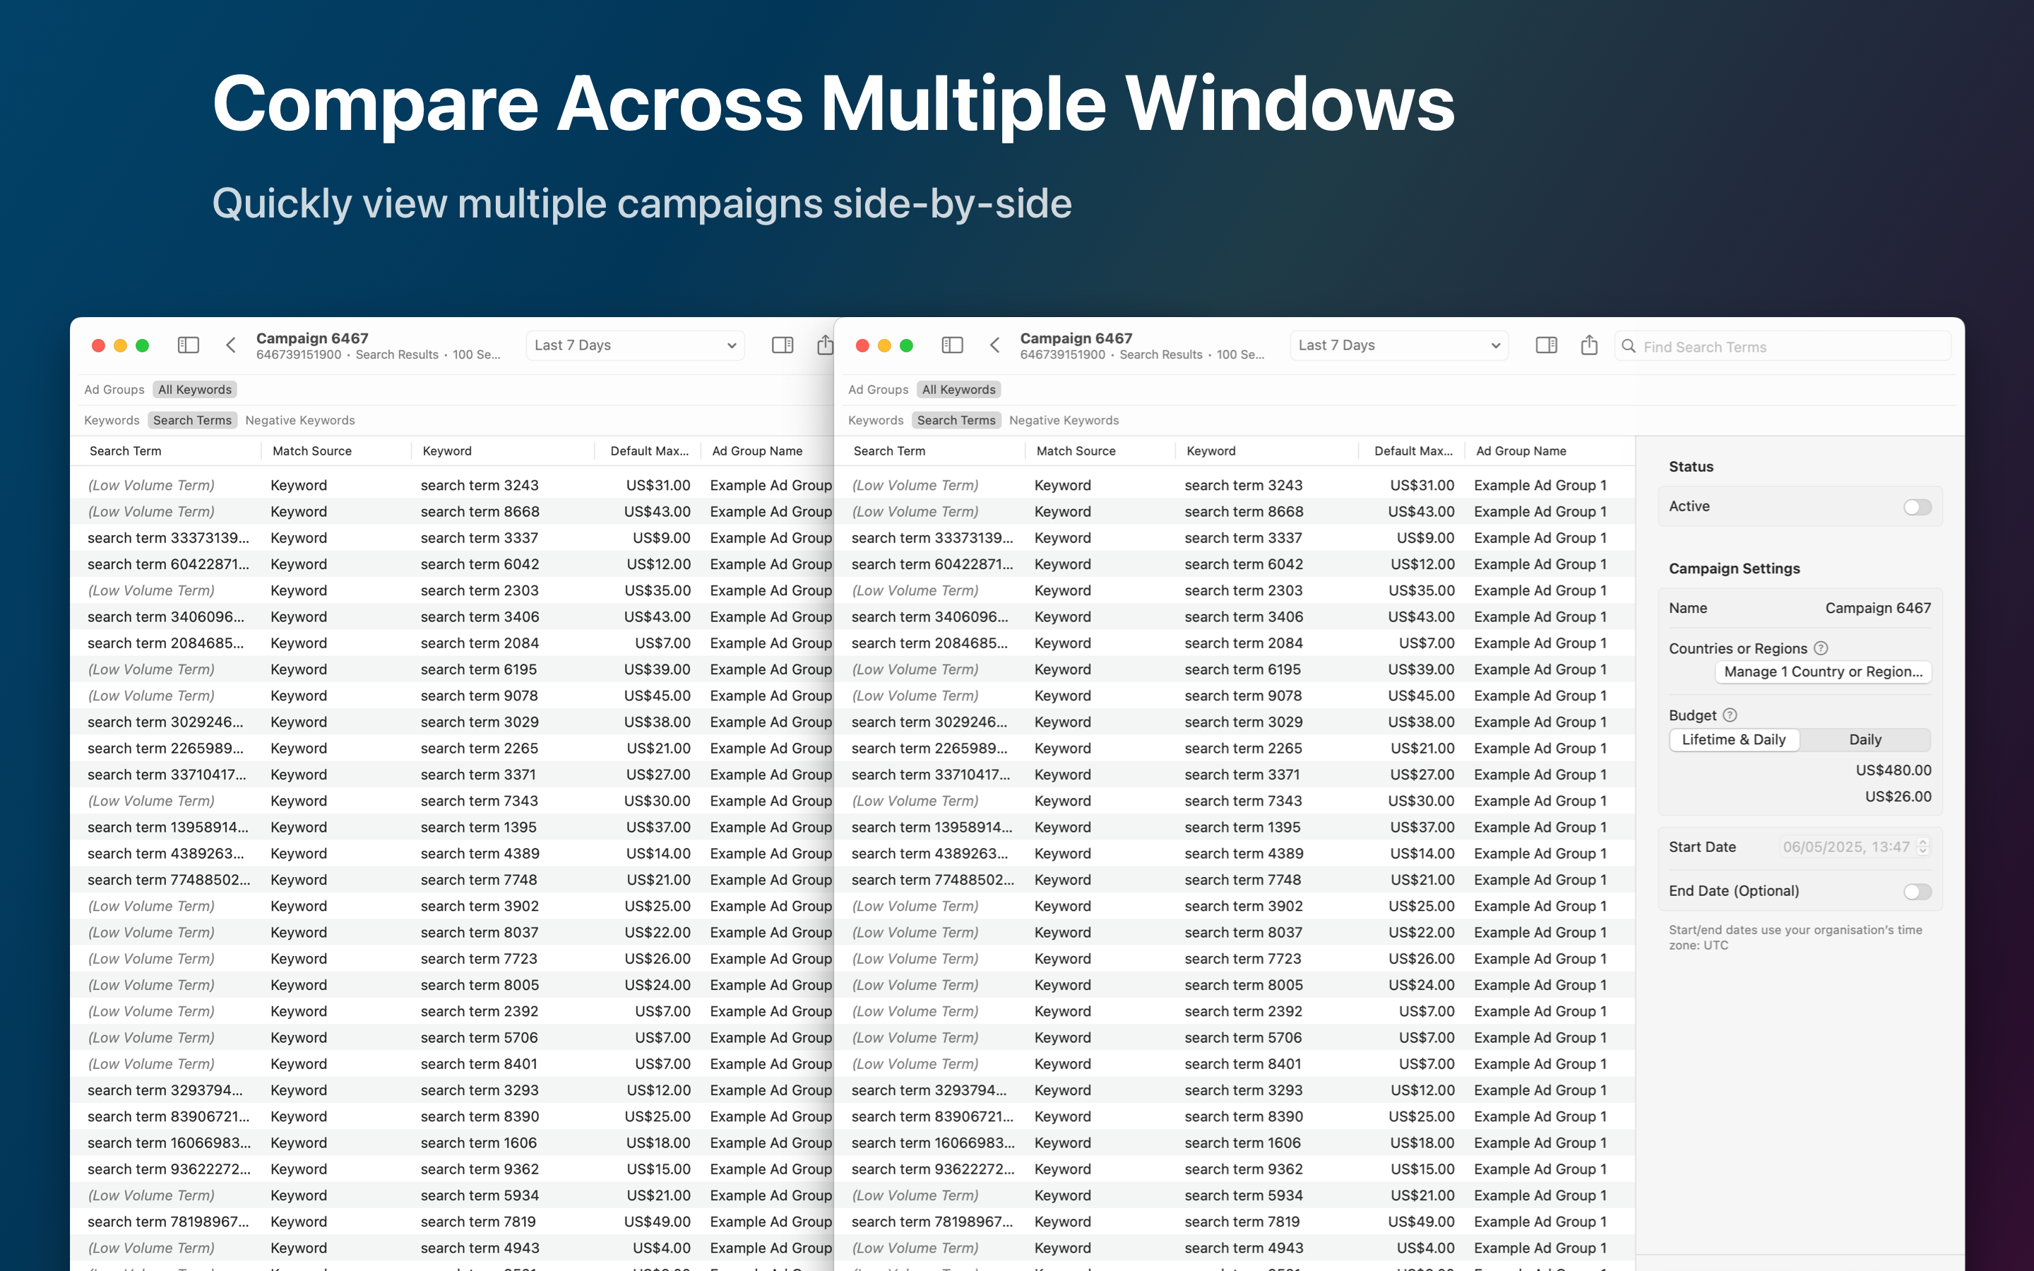Sort by Match Source column in right window
Viewport: 2034px width, 1271px height.
coord(1076,450)
